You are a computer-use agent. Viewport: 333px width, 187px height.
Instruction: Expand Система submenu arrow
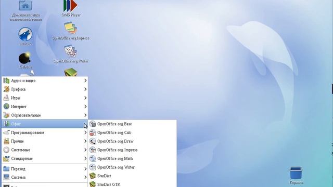(85, 177)
